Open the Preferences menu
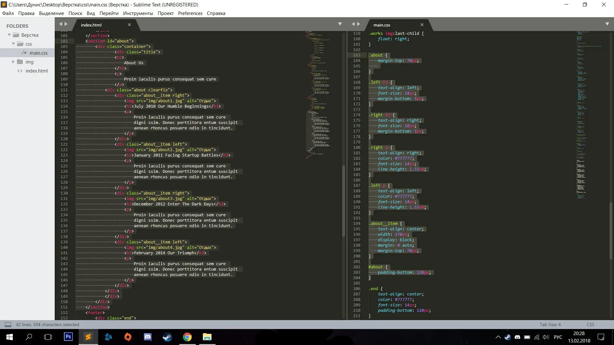 [x=190, y=13]
